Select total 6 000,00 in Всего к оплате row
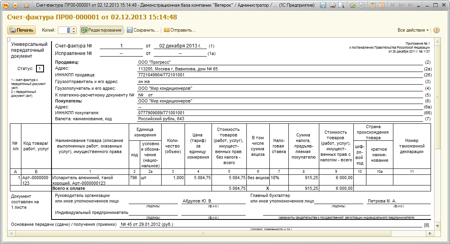This screenshot has height=244, width=450. coord(336,189)
